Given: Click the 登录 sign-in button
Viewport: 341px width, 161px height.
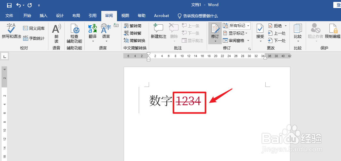Looking at the screenshot, I should pos(337,5).
